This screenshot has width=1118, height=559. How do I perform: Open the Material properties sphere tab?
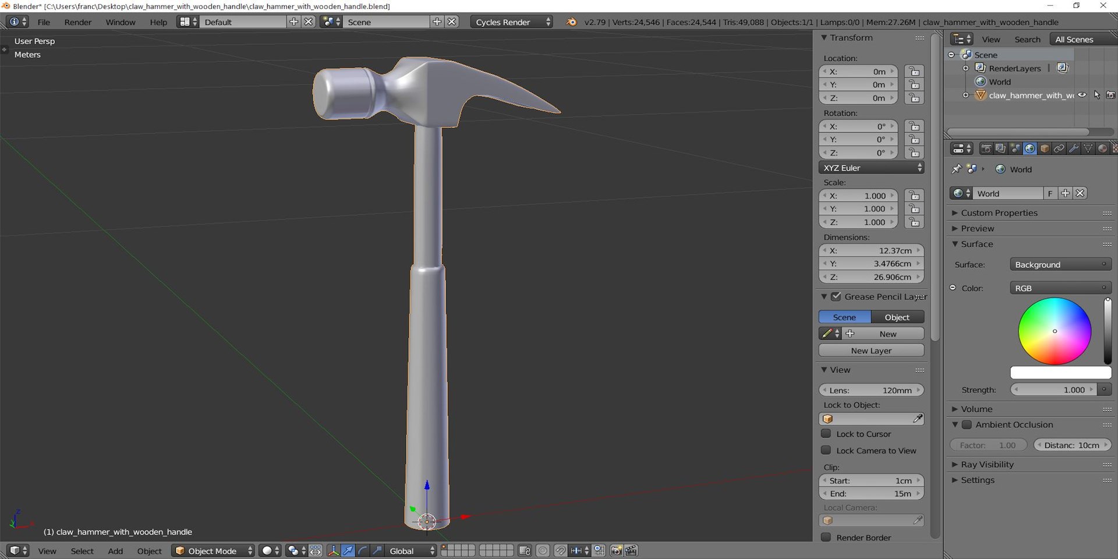coord(1102,148)
